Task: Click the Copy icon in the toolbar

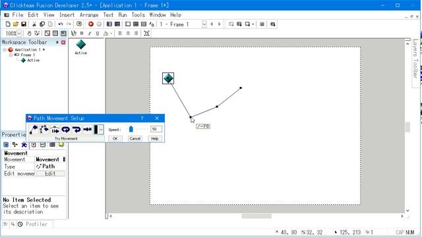Action: click(x=42, y=24)
